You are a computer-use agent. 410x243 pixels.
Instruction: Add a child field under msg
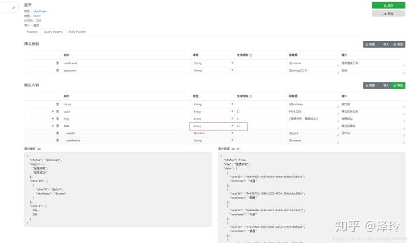click(52, 118)
